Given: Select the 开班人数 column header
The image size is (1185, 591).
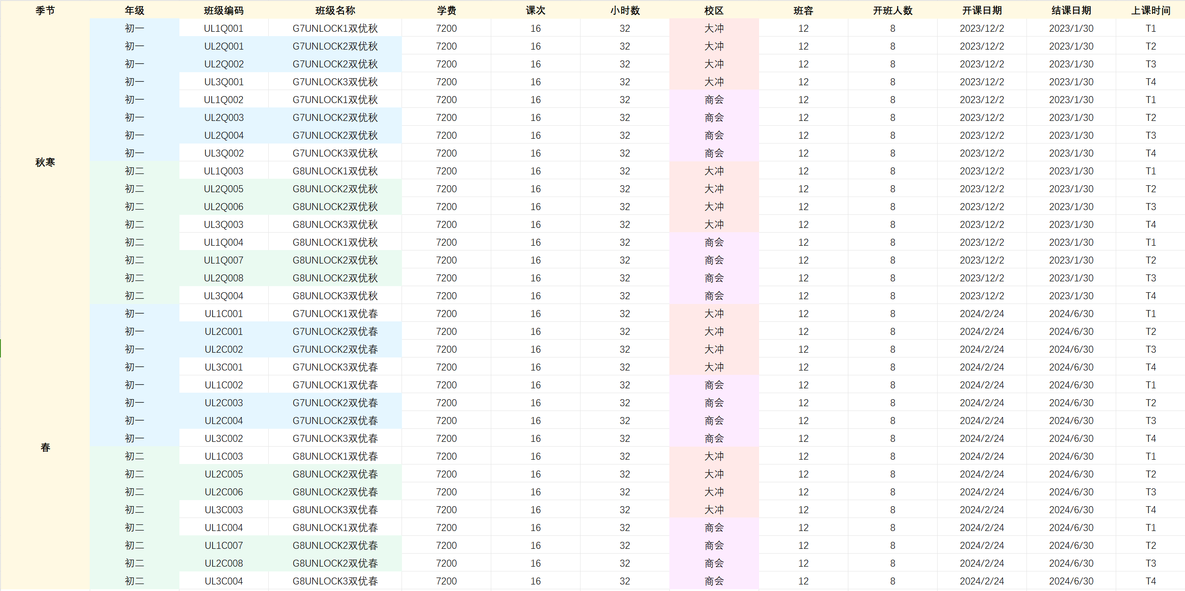Looking at the screenshot, I should click(x=892, y=10).
